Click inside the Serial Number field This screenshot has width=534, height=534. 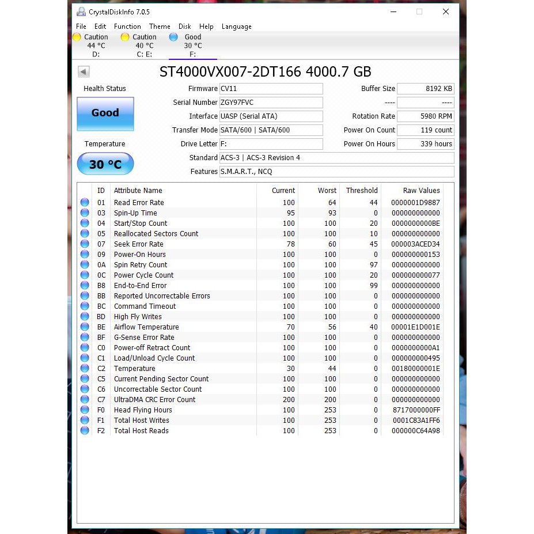coord(271,102)
